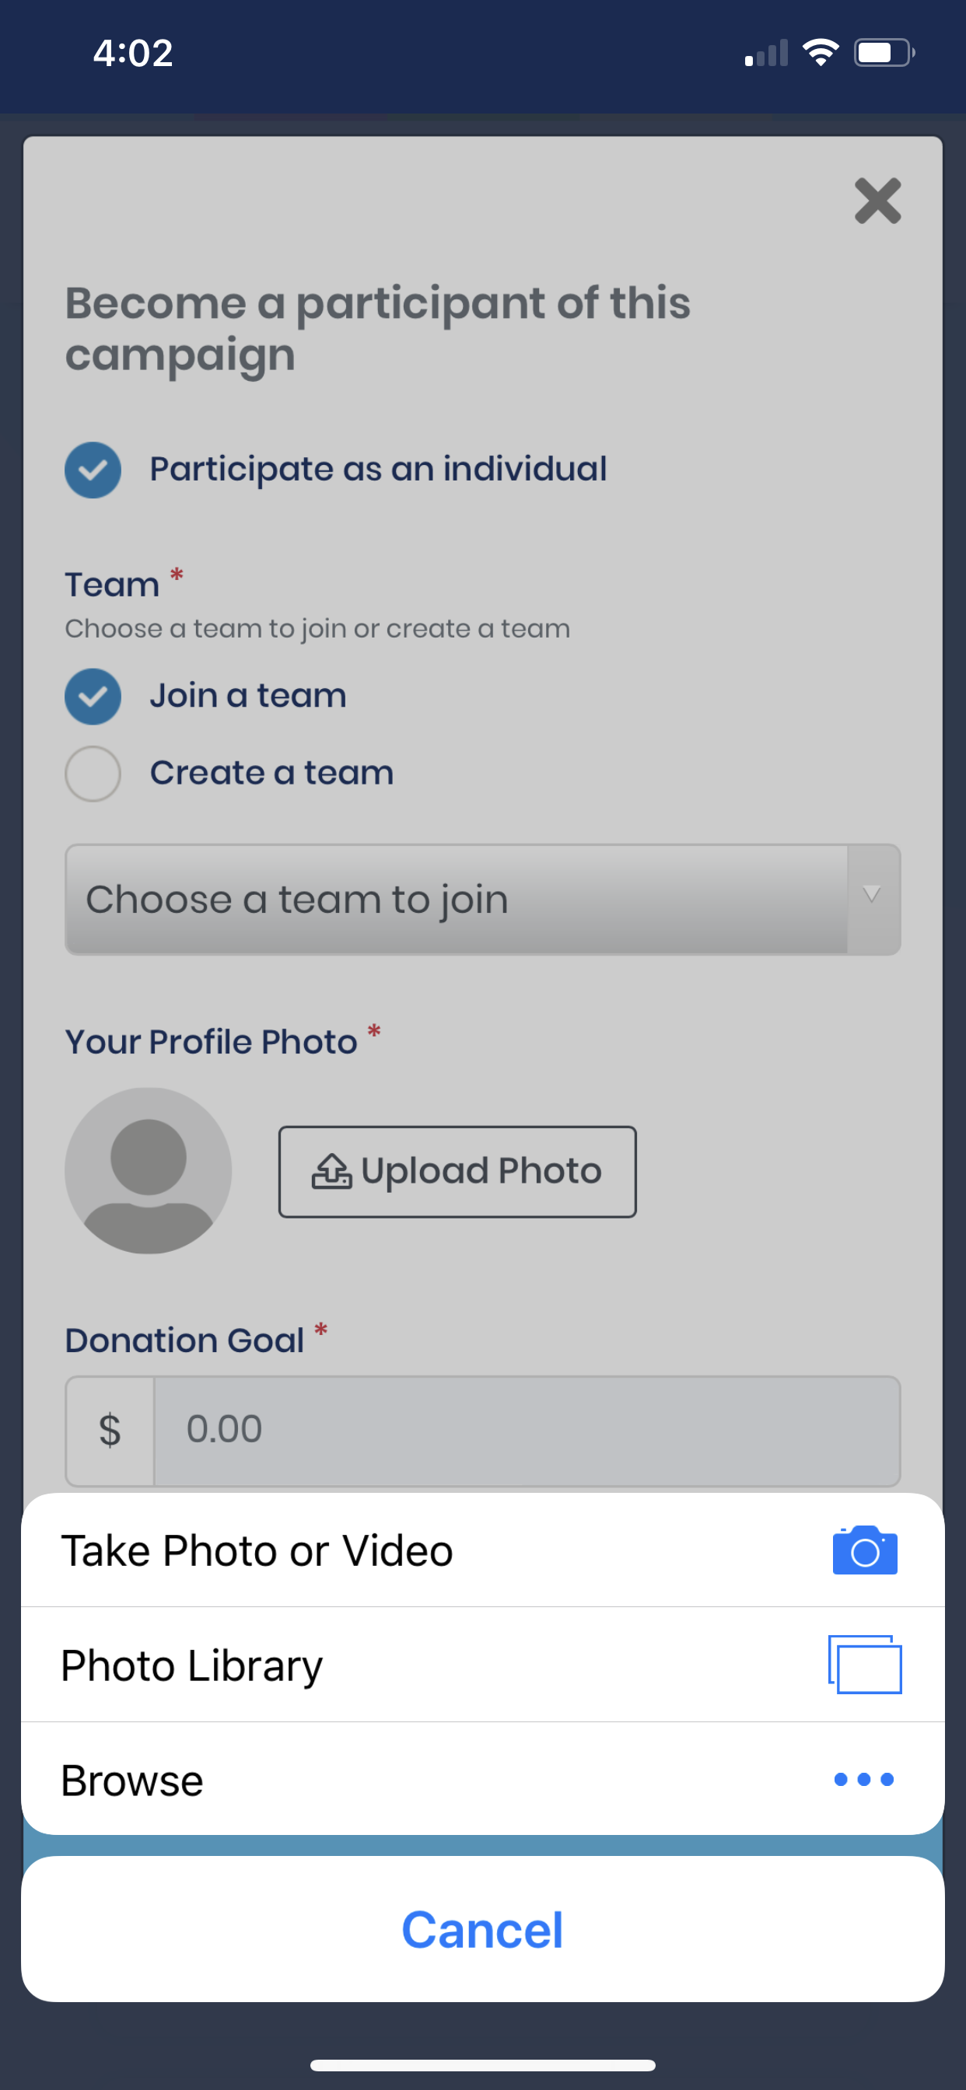
Task: Tap the battery indicator in status bar
Action: click(x=884, y=53)
